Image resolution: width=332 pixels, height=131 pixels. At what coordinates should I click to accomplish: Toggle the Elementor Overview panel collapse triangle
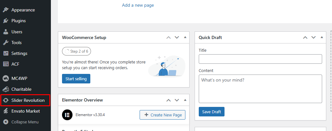click(x=185, y=100)
